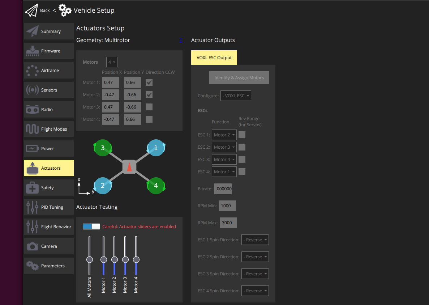429x305 pixels.
Task: Open Sensors setup icon
Action: coord(33,90)
